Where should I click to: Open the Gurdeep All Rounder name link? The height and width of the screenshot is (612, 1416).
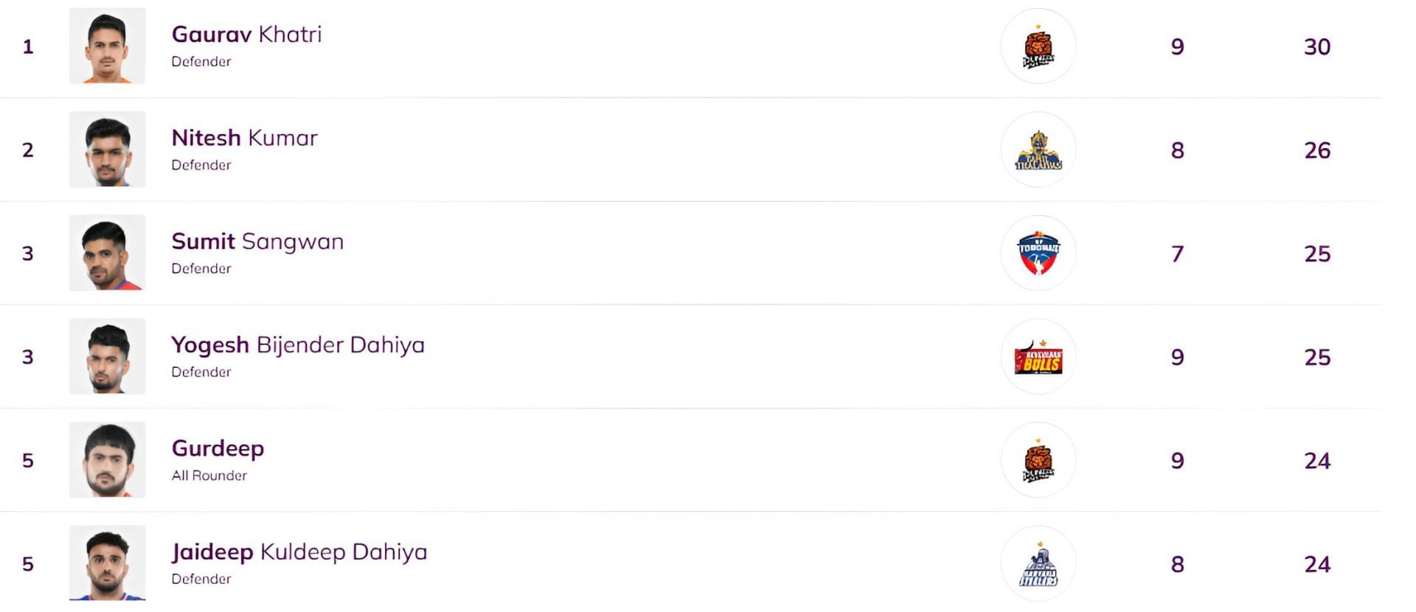[218, 448]
